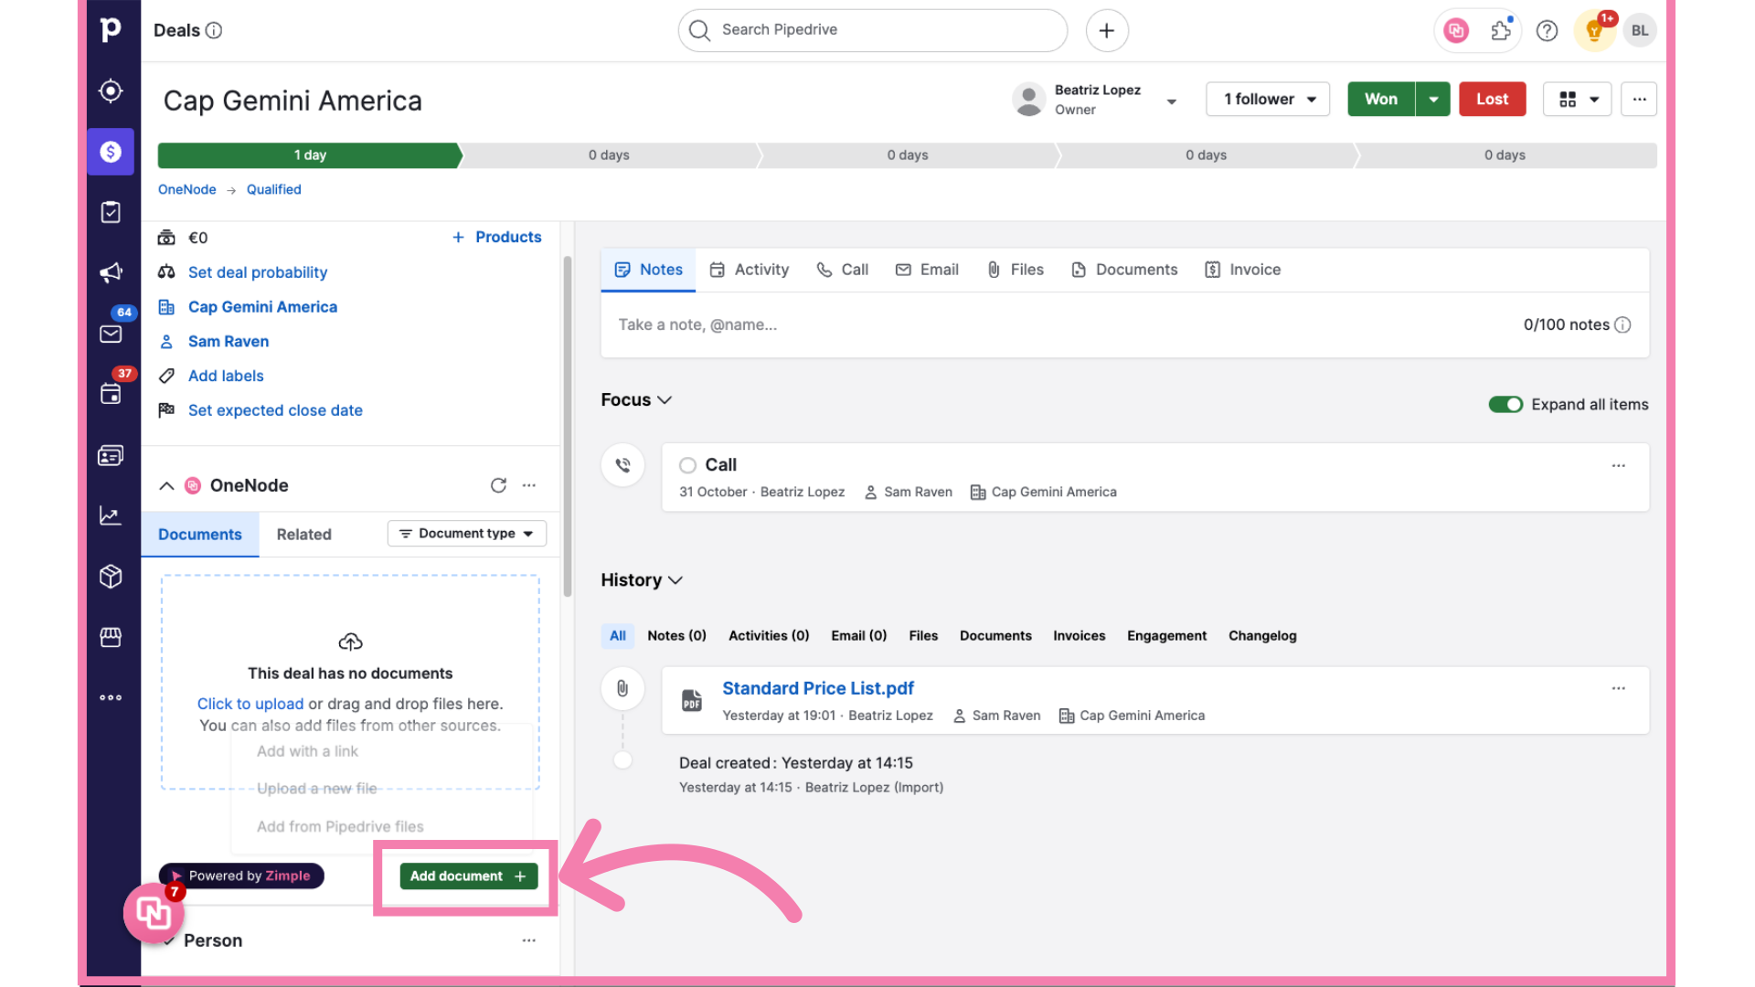
Task: Switch to the Files tab
Action: pyautogui.click(x=1016, y=270)
